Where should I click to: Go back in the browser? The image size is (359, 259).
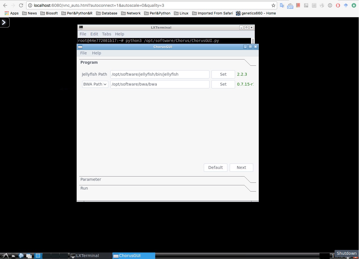(5, 5)
